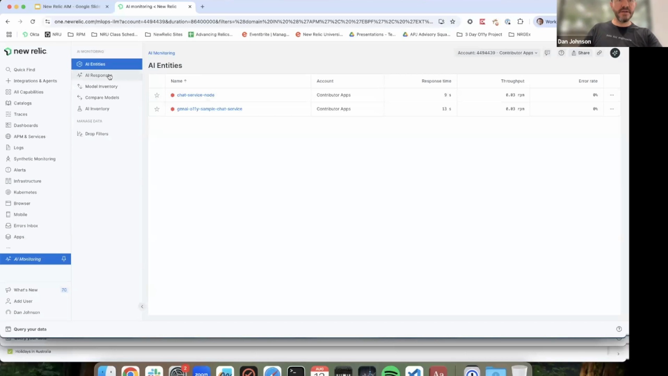Open Quick Find search
This screenshot has width=668, height=376.
[x=24, y=70]
